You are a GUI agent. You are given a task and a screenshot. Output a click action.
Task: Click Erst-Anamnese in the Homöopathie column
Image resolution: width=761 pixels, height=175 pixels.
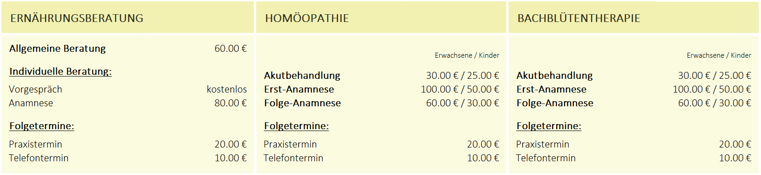[299, 89]
